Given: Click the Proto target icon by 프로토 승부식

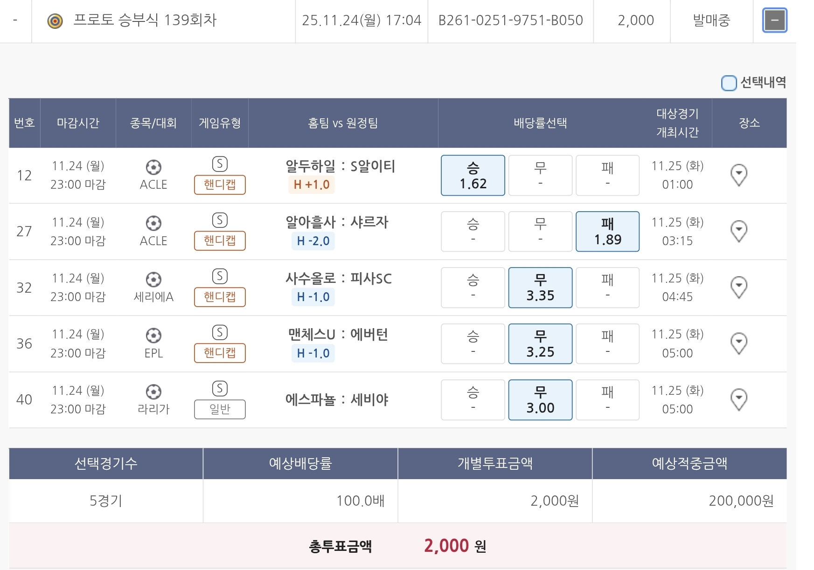Looking at the screenshot, I should click(x=55, y=21).
